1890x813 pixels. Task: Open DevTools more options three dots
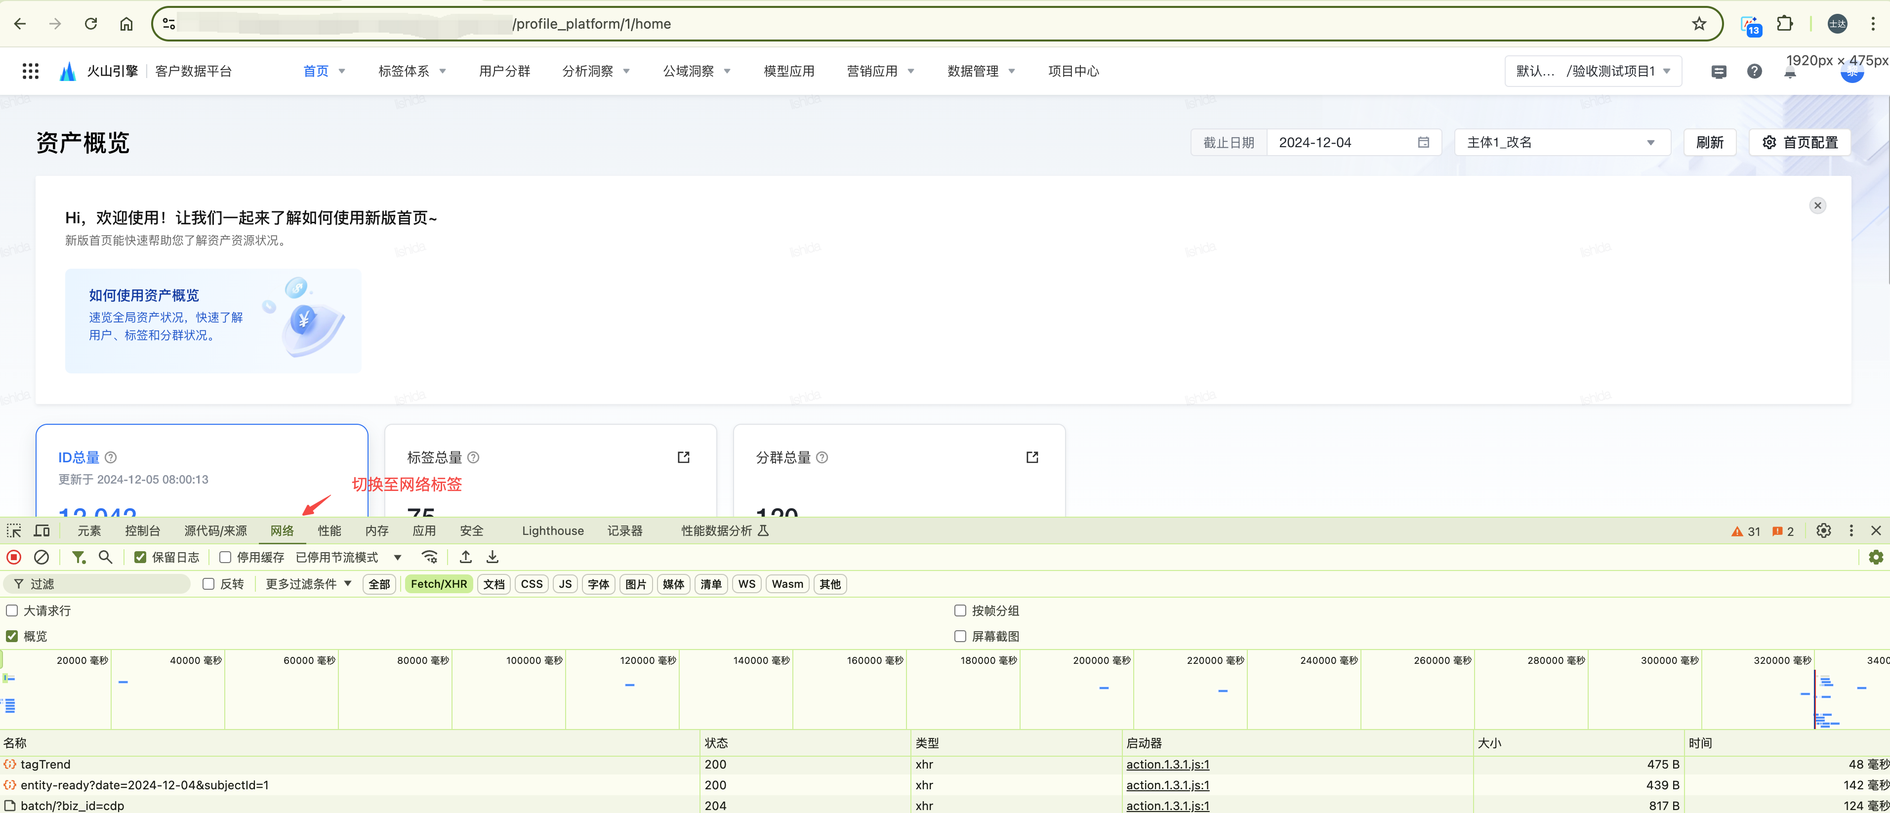pos(1851,530)
